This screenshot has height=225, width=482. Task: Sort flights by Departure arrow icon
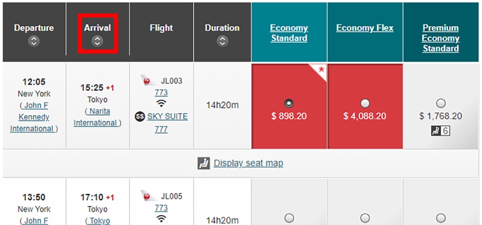point(34,41)
